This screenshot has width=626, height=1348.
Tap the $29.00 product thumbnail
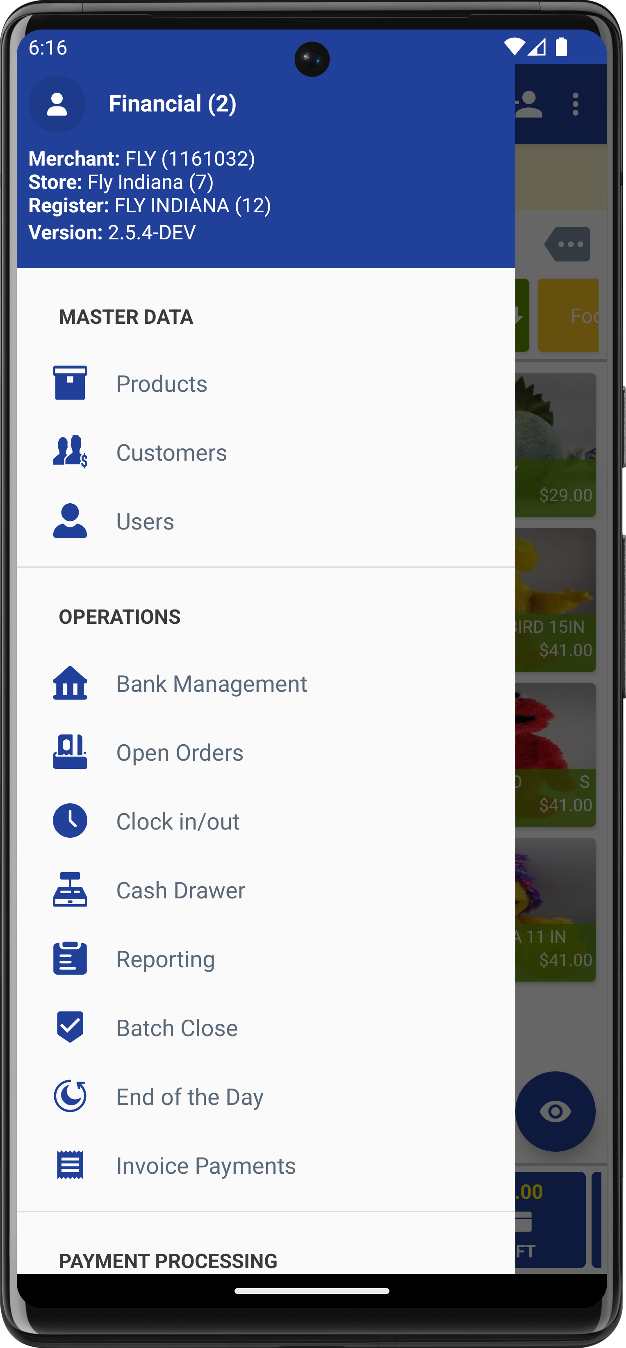tap(555, 446)
